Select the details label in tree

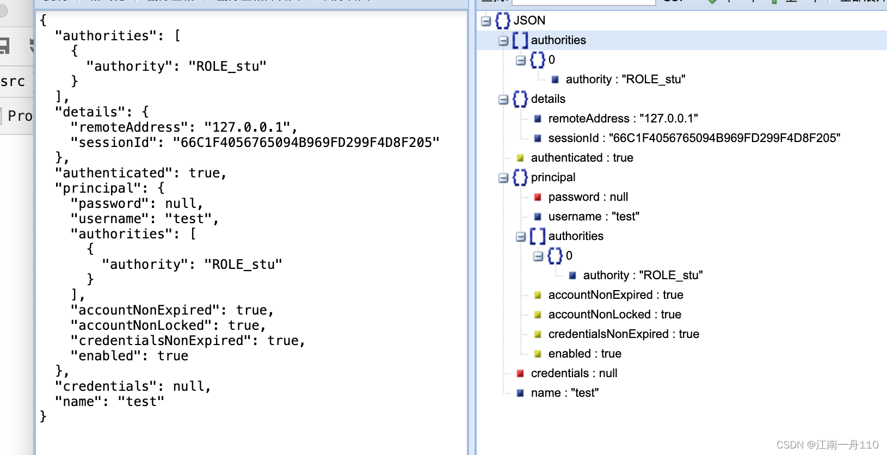(548, 99)
